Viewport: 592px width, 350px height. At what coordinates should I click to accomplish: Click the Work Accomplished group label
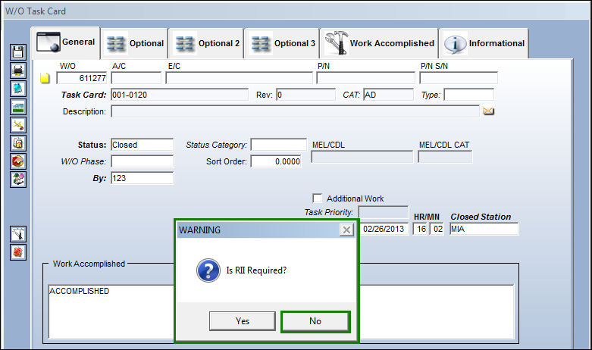(x=89, y=264)
